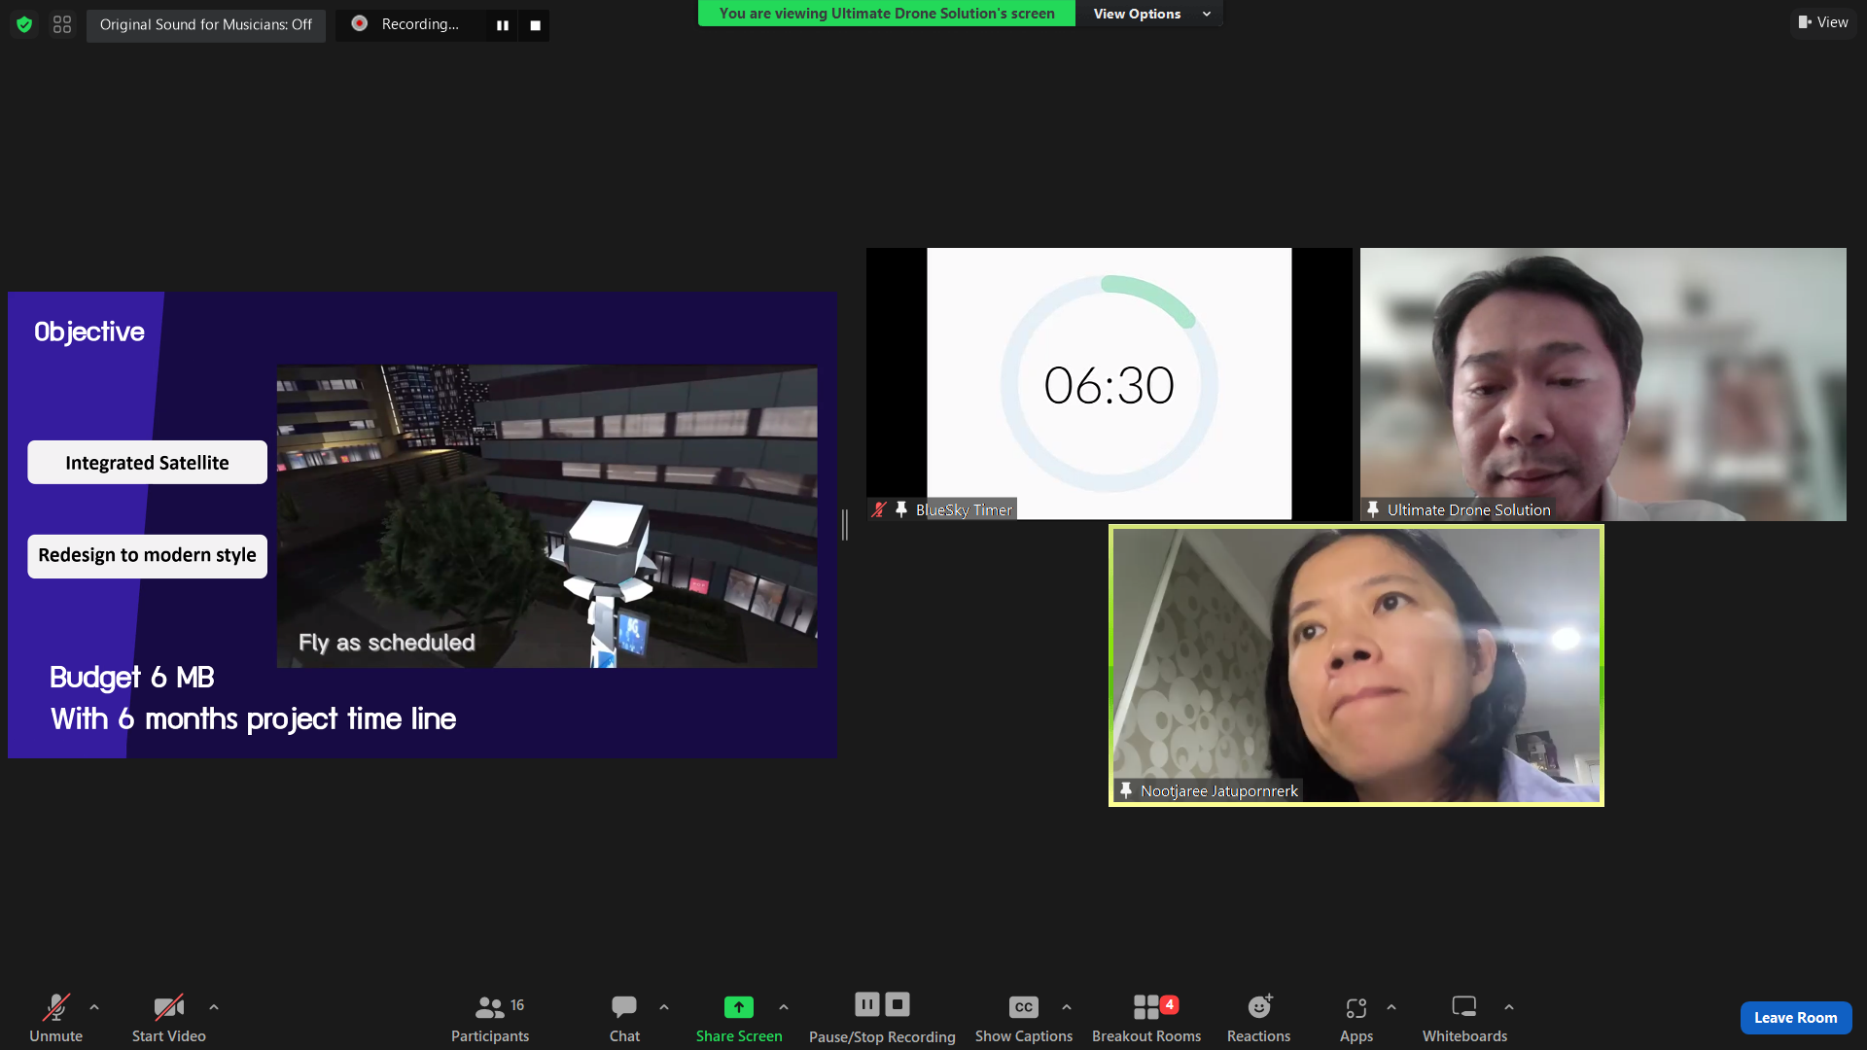Expand apps options arrow beside Apps
This screenshot has height=1050, width=1867.
tap(1391, 1007)
